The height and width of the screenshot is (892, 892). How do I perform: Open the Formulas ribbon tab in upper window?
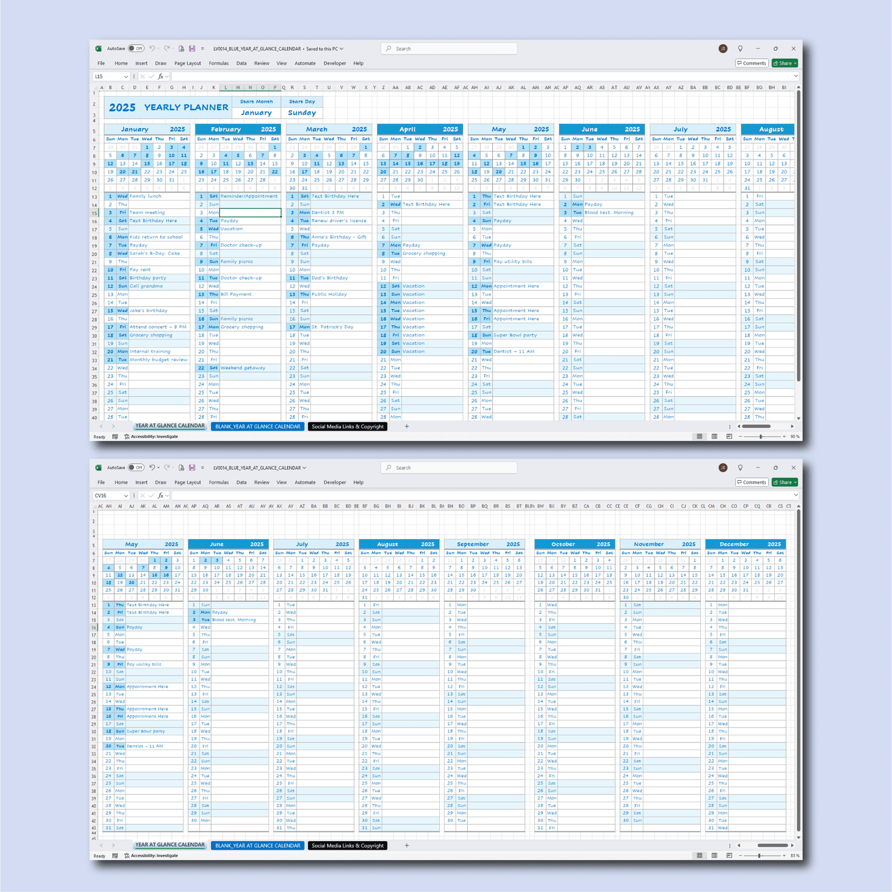click(219, 63)
